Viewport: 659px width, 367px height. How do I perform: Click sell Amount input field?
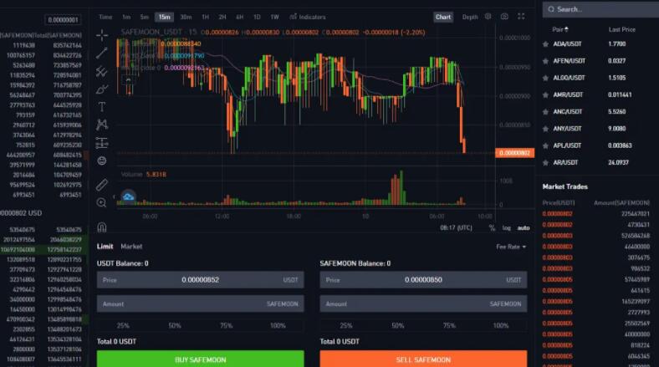coord(423,303)
